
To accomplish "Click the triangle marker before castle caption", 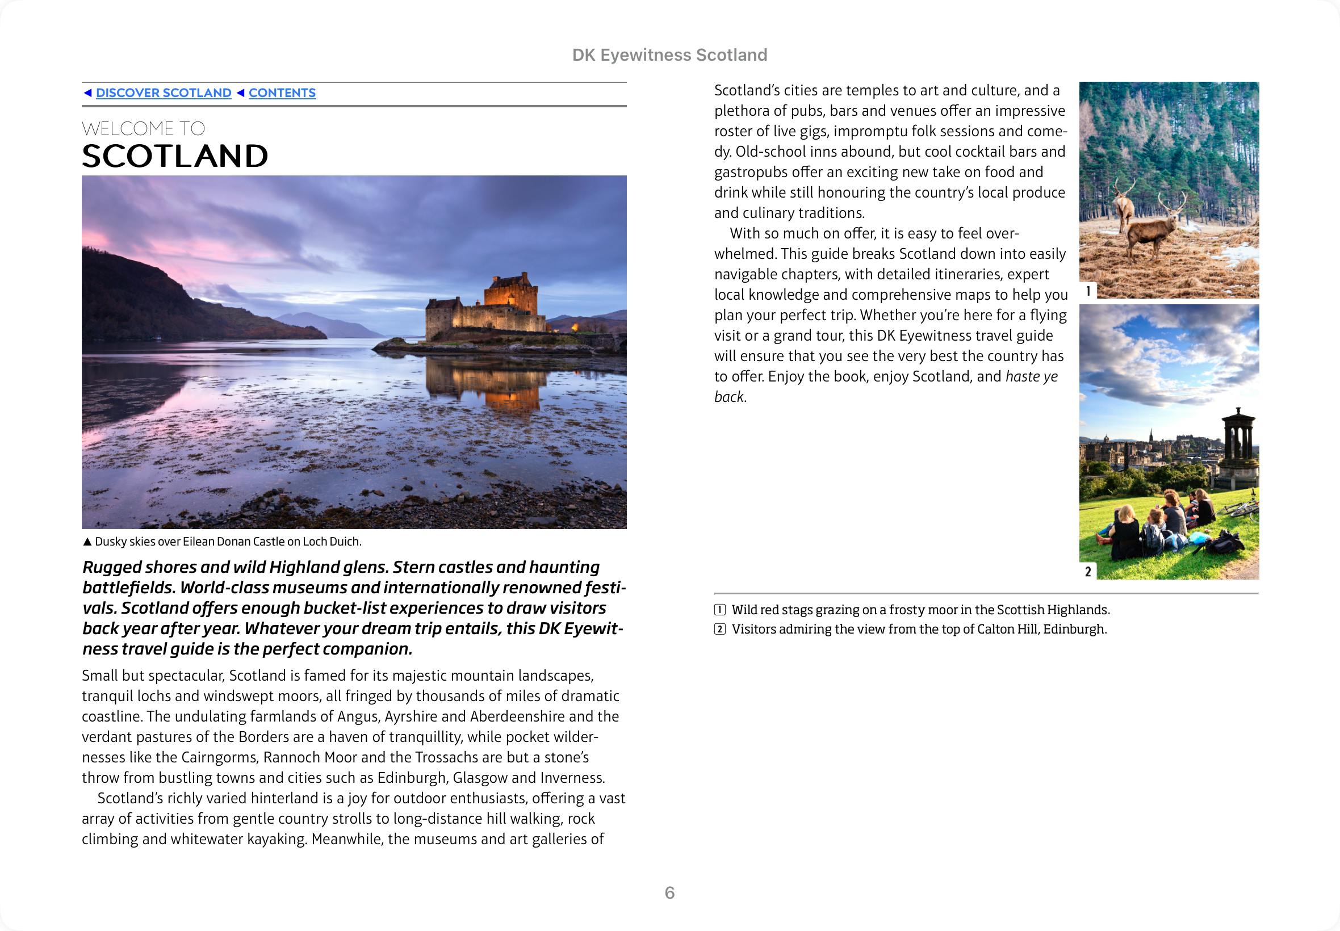I will [x=87, y=542].
